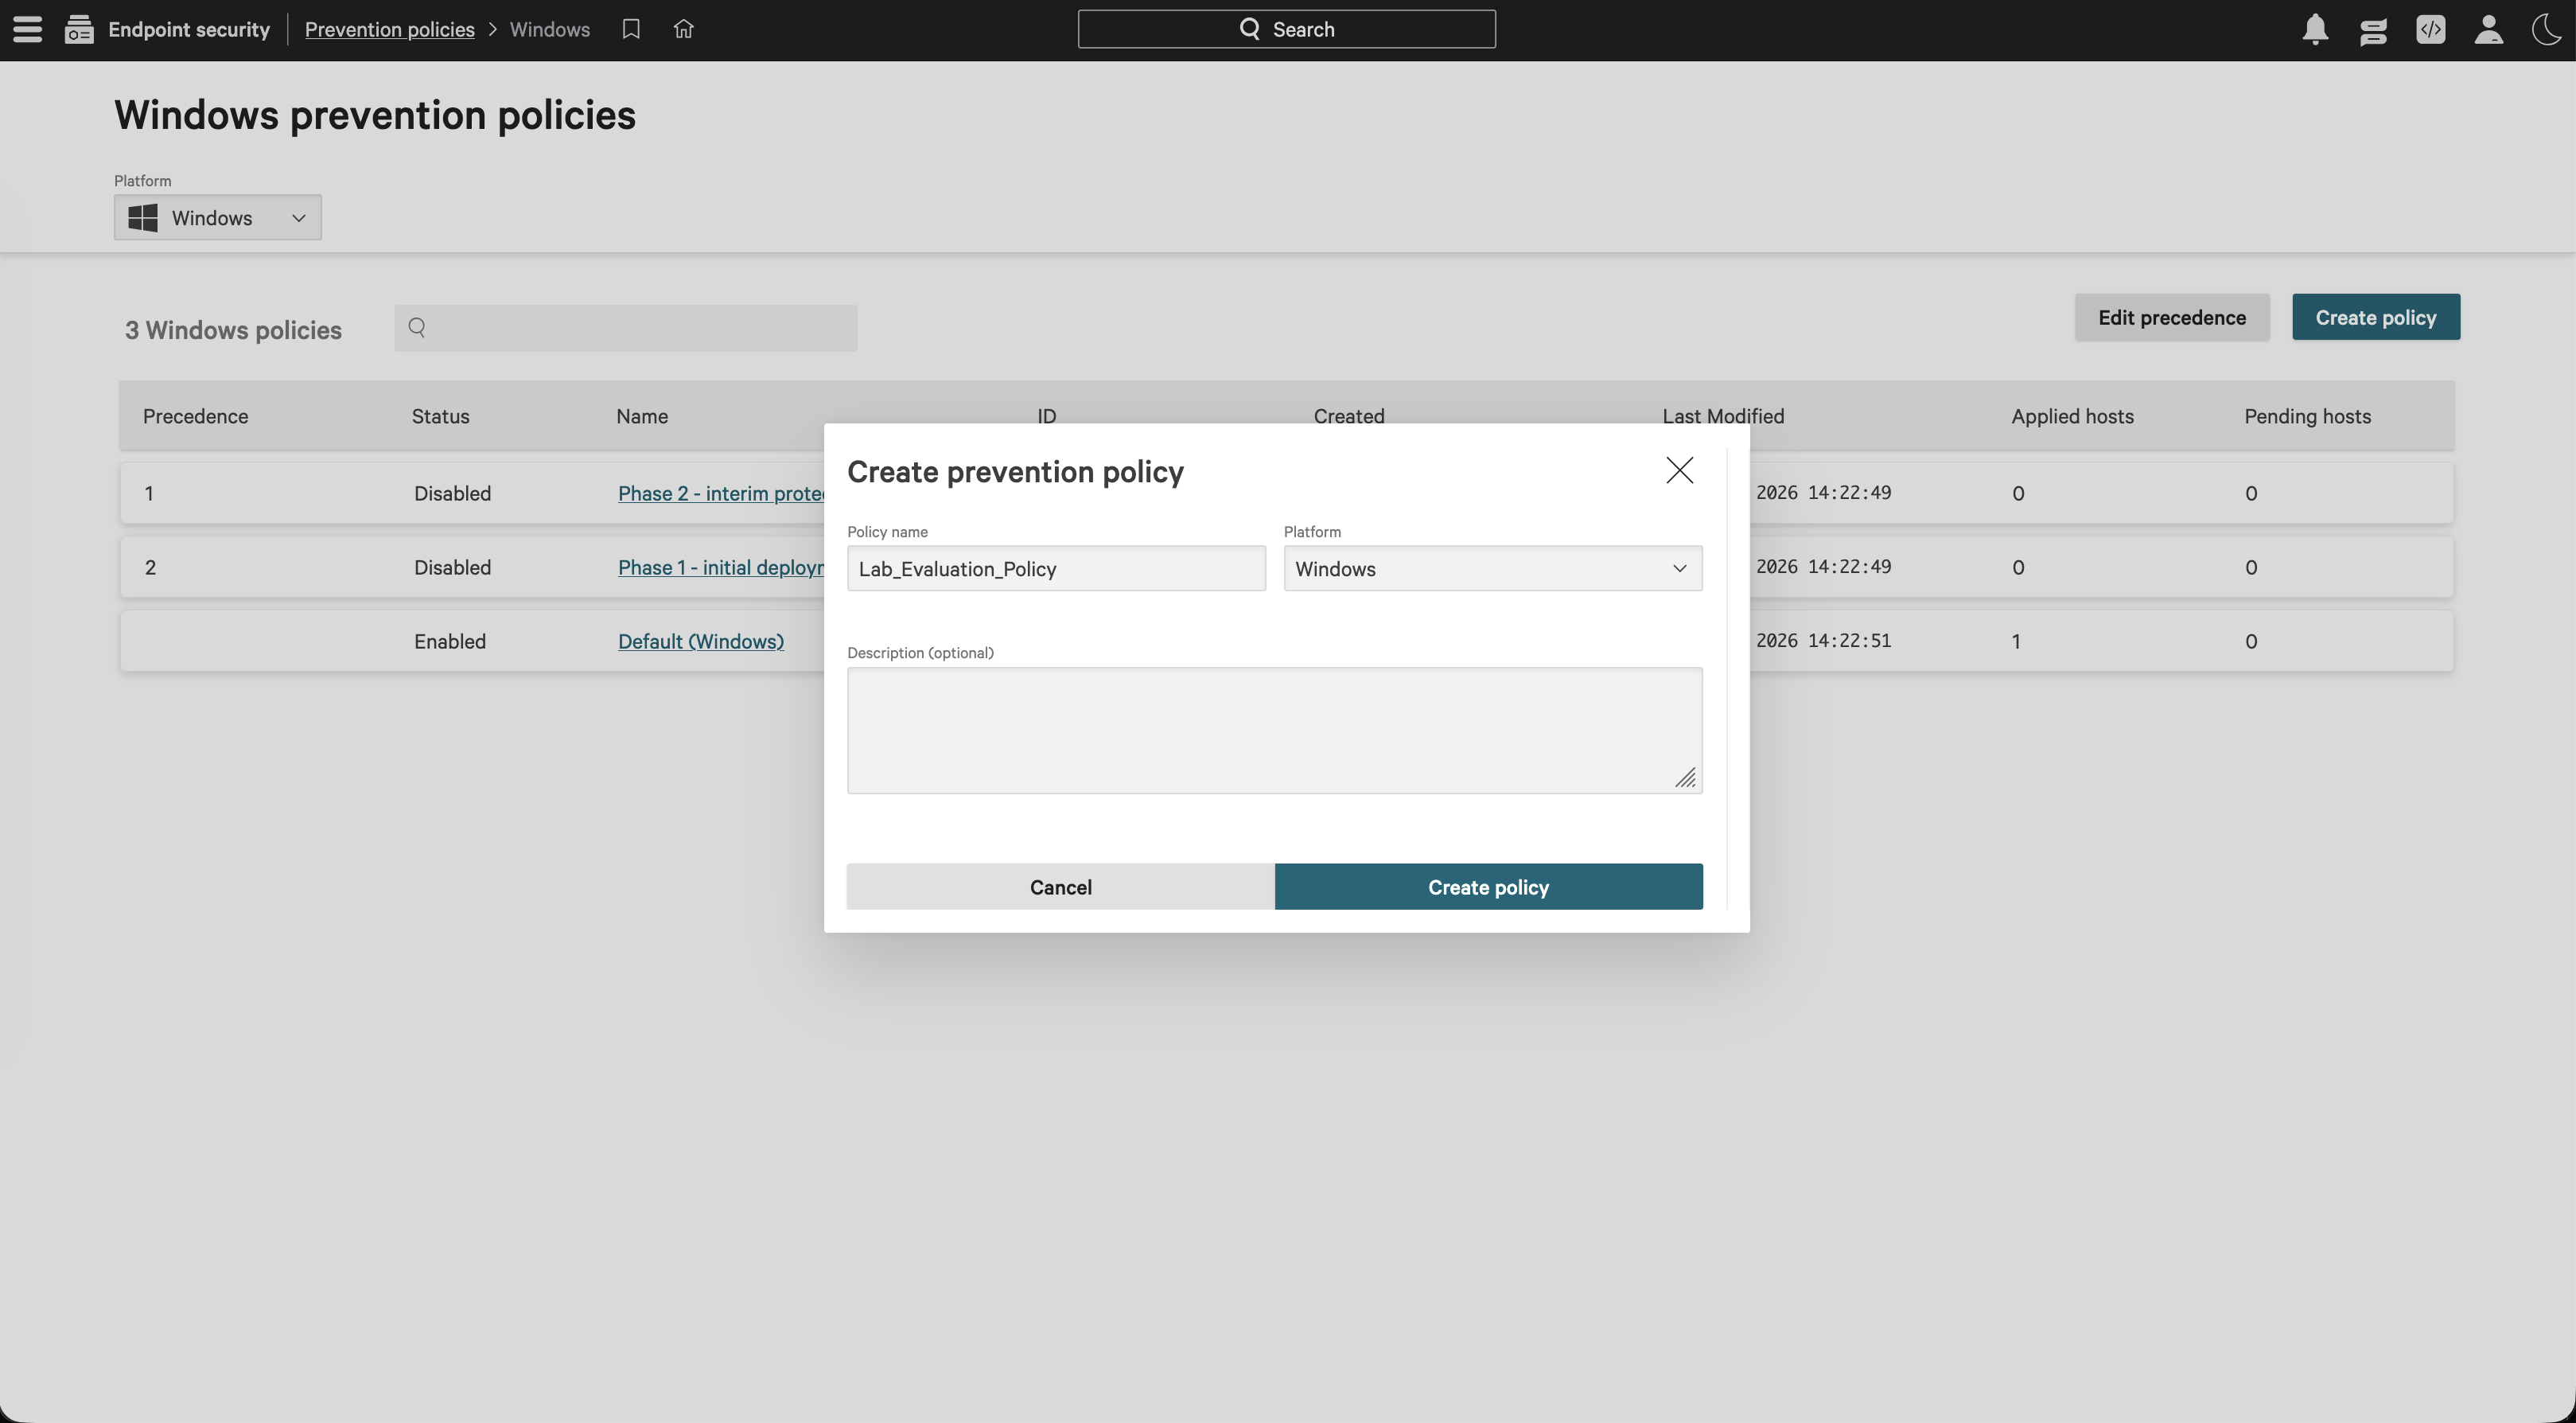Click the Pending hosts column header
The image size is (2576, 1423).
pyautogui.click(x=2308, y=416)
